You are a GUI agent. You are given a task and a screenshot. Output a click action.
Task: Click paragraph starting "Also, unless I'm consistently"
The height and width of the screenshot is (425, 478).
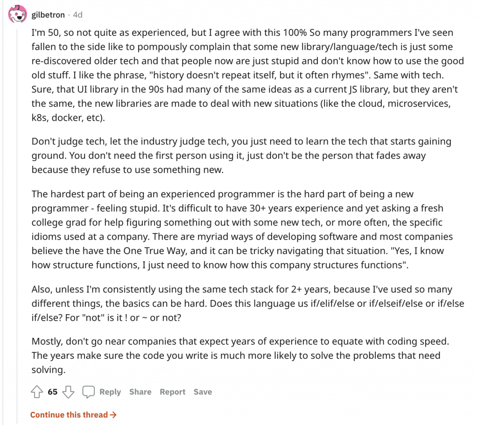coord(248,303)
